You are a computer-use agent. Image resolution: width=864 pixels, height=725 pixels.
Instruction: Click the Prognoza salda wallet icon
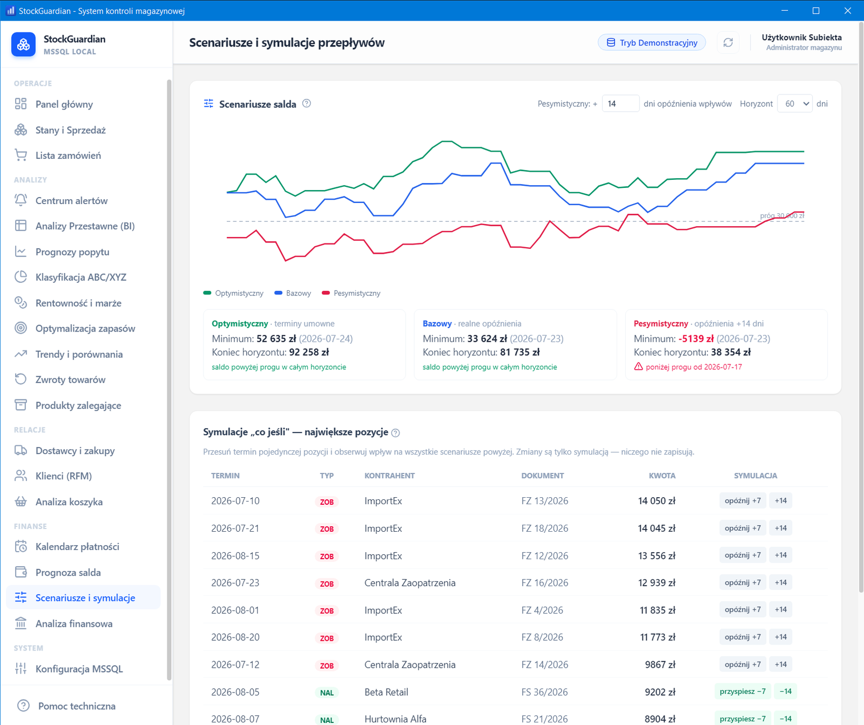pyautogui.click(x=21, y=572)
